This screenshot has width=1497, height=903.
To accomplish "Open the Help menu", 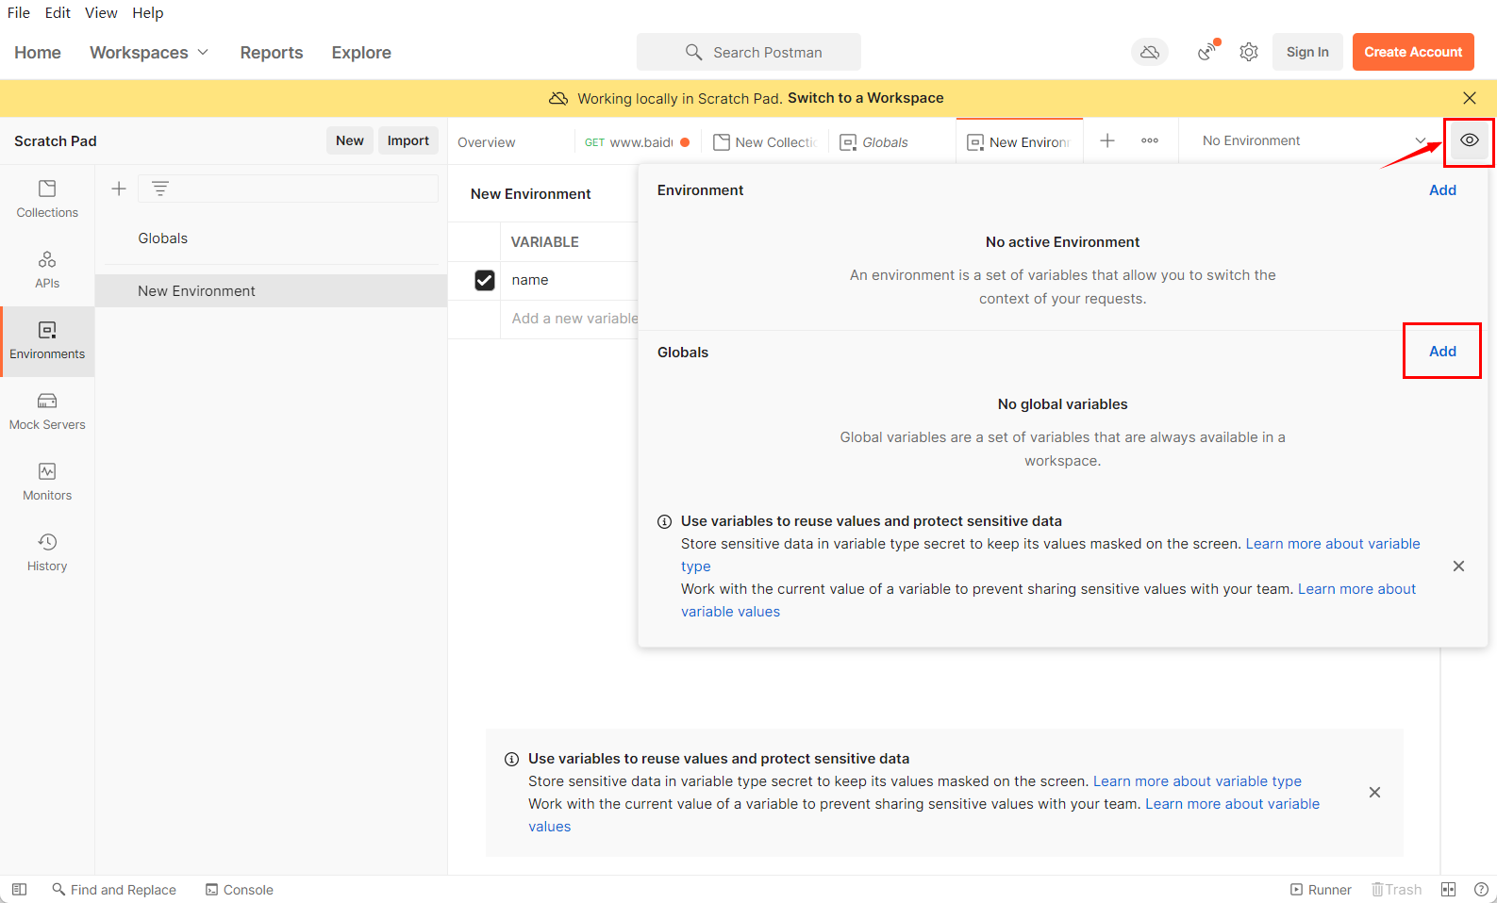I will pos(148,12).
